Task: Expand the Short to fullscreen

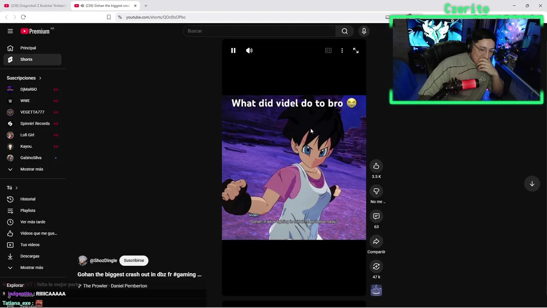Action: point(356,50)
